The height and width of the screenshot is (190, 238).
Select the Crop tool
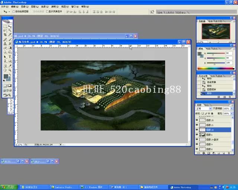(x=5, y=35)
